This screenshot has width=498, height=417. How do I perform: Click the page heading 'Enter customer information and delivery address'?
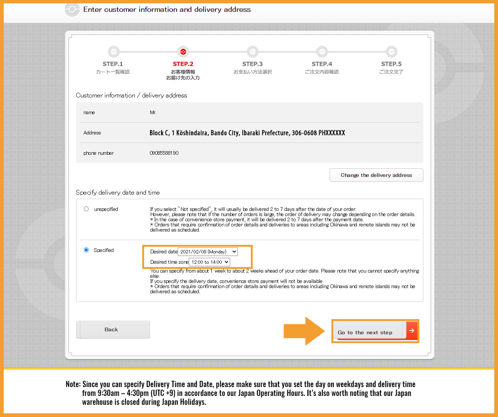coord(167,9)
